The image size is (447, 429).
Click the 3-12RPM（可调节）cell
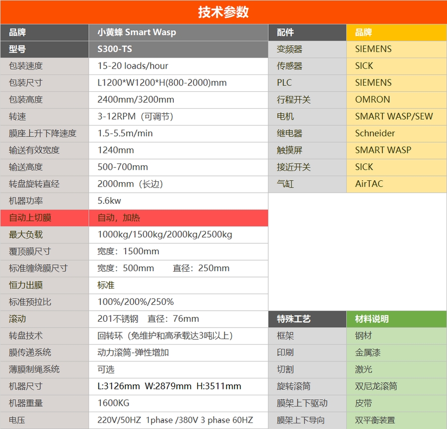(178, 116)
